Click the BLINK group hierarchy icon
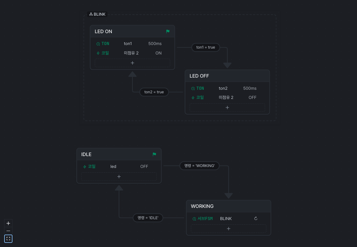 point(91,14)
